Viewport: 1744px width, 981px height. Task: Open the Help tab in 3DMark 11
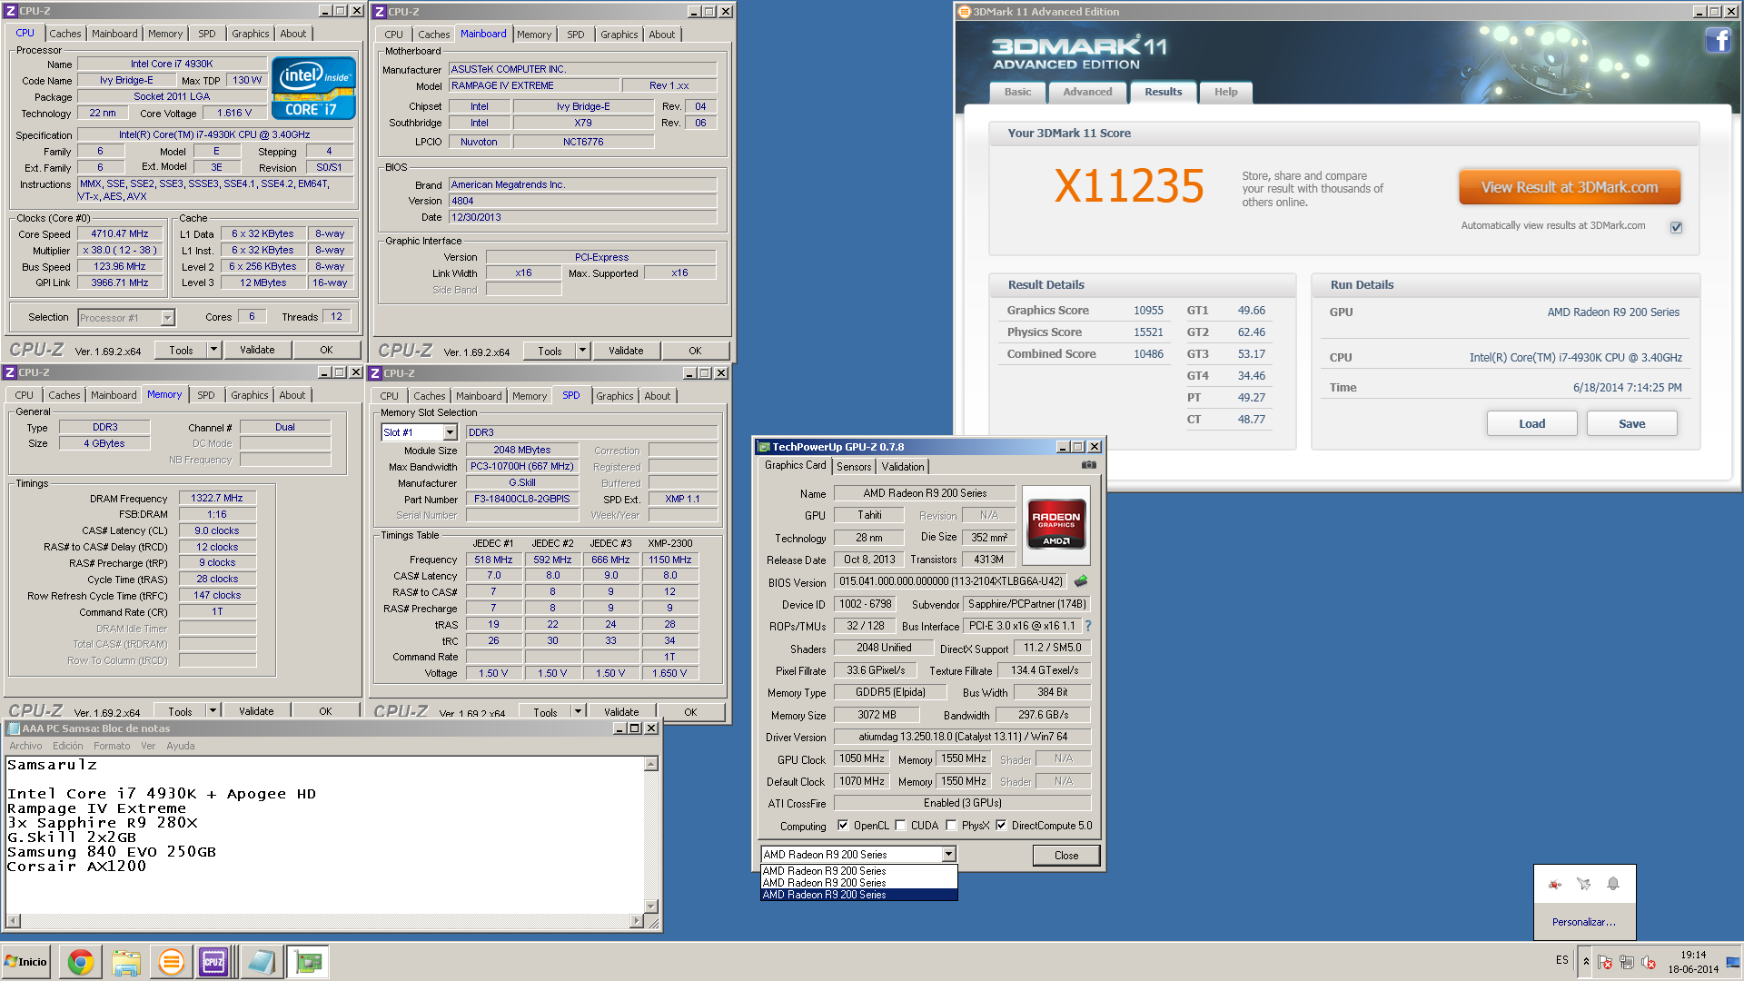click(x=1226, y=92)
